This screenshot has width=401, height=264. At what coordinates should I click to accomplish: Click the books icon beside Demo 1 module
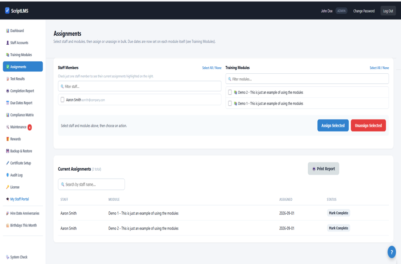click(x=236, y=103)
